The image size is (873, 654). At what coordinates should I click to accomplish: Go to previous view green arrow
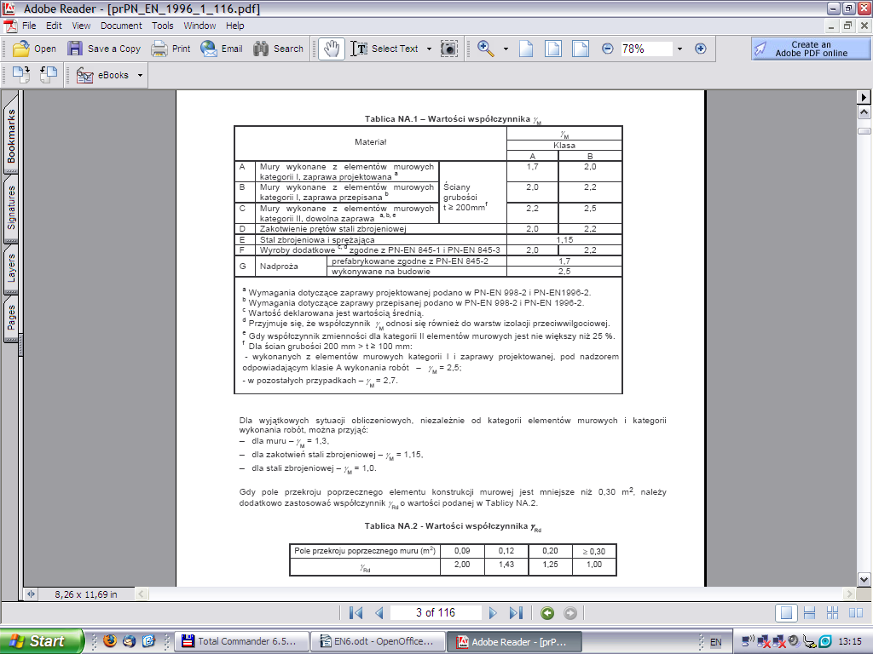click(547, 613)
